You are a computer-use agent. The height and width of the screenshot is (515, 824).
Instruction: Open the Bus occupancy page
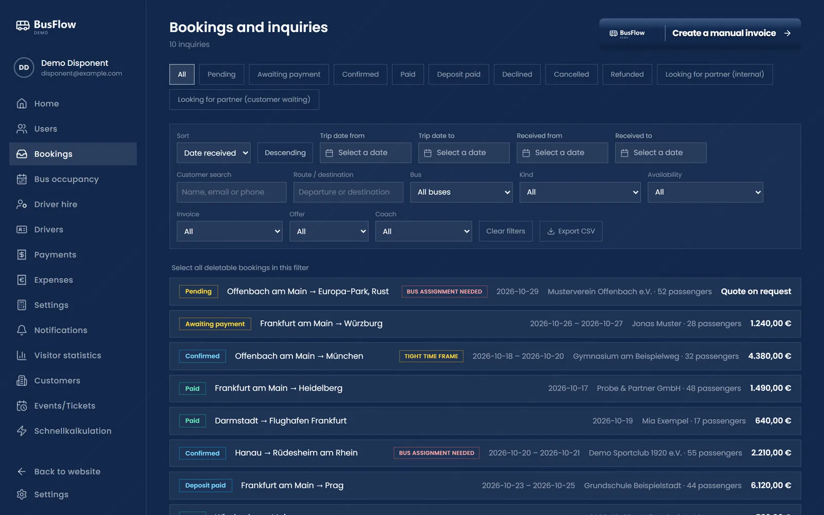point(73,179)
